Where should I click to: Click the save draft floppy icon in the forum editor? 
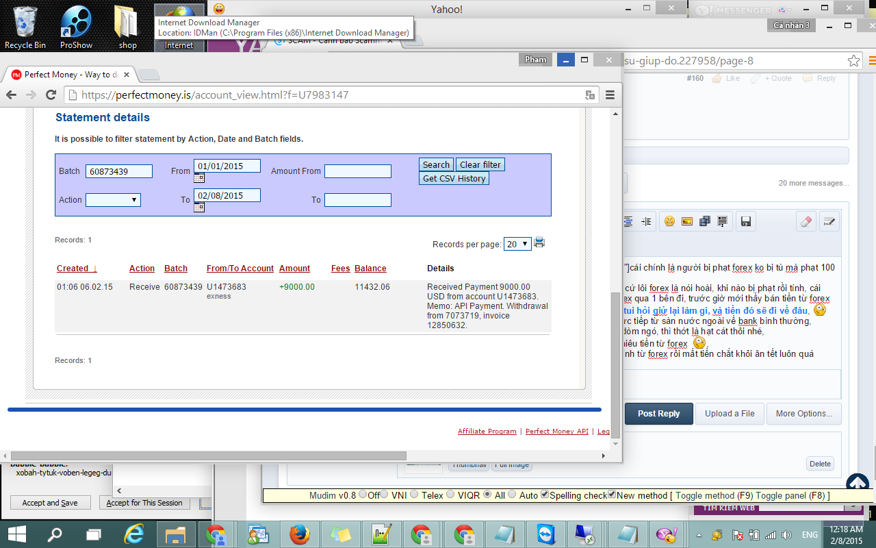click(746, 221)
